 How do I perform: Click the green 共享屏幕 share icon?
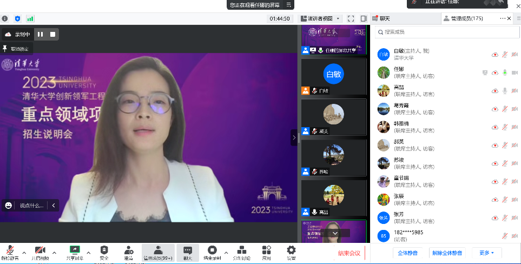coord(75,250)
